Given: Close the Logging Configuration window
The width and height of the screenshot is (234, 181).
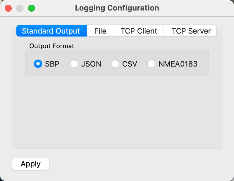Looking at the screenshot, I should 8,8.
